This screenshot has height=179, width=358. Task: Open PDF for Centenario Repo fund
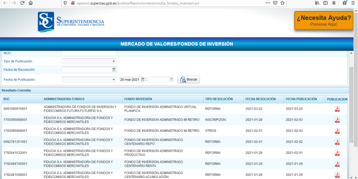[x=337, y=142]
